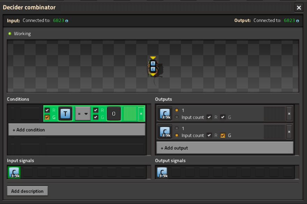Click the first output's C signal icon

(x=164, y=114)
